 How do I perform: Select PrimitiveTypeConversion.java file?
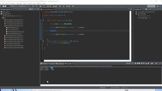(x=16, y=32)
